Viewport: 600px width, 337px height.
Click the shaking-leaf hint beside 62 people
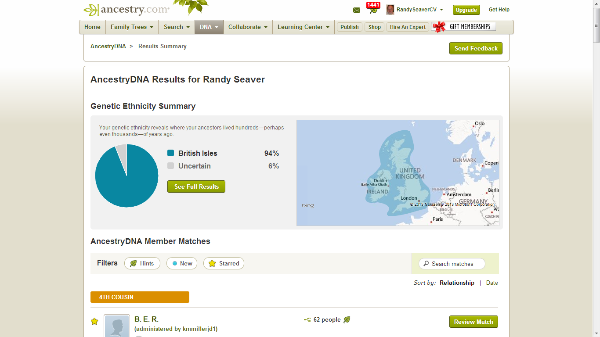click(x=347, y=319)
